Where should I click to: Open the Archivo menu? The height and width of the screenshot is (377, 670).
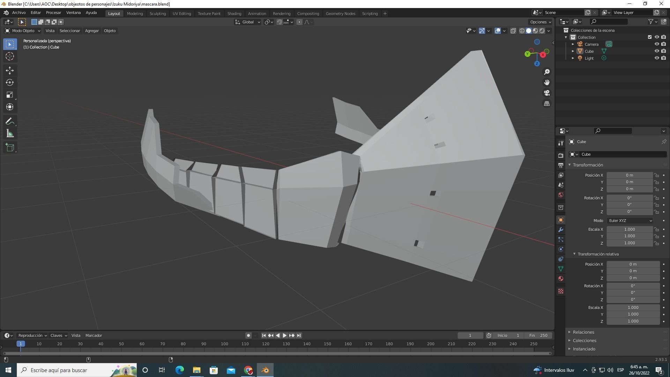[x=19, y=13]
